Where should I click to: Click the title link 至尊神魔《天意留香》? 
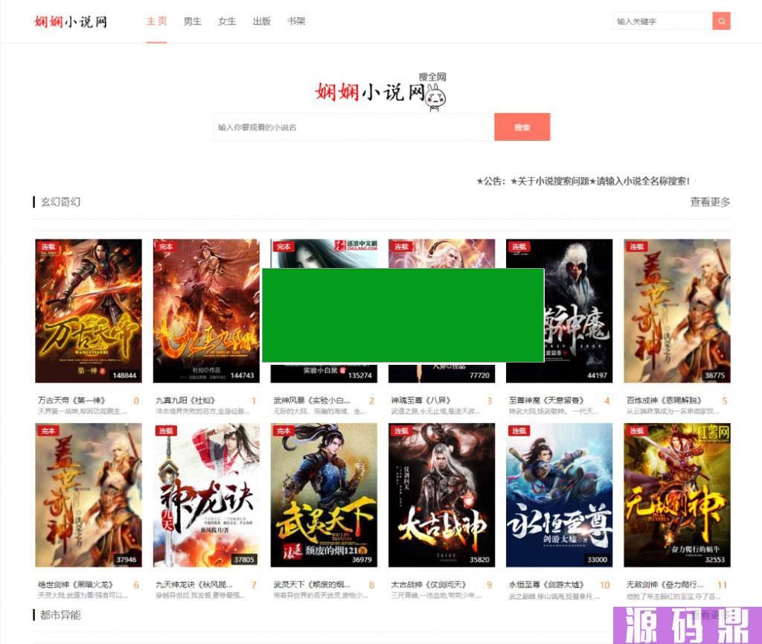546,400
